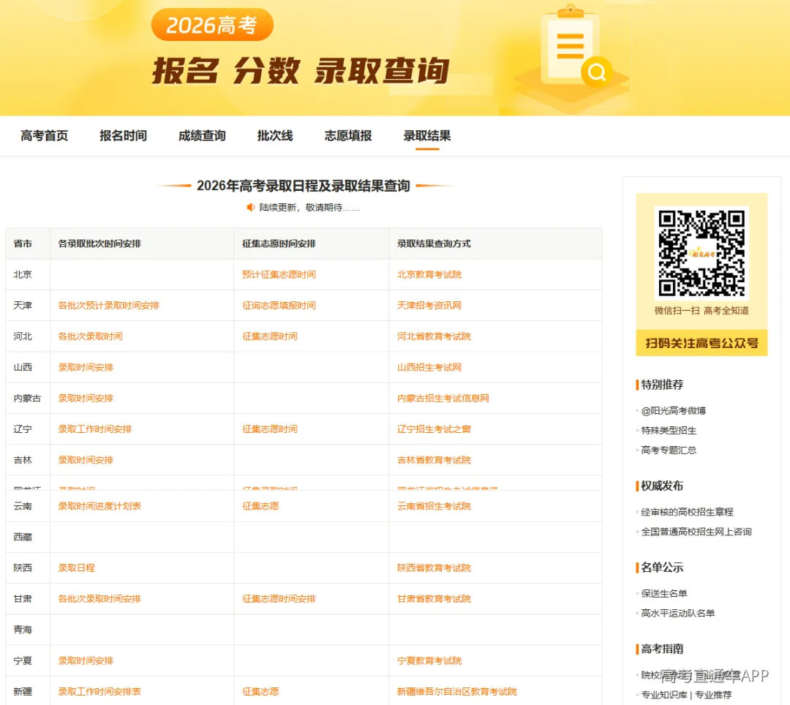Go to the 批次线 tab
The width and height of the screenshot is (790, 705).
[x=275, y=136]
